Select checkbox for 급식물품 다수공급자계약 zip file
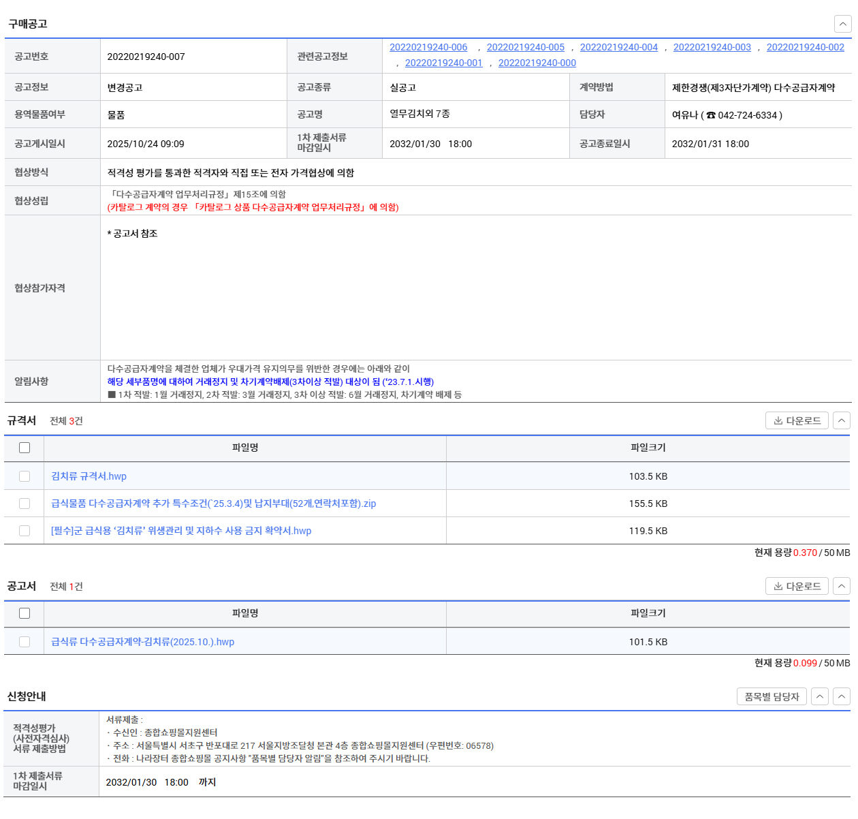Viewport: 858px width, 819px height. (x=25, y=504)
